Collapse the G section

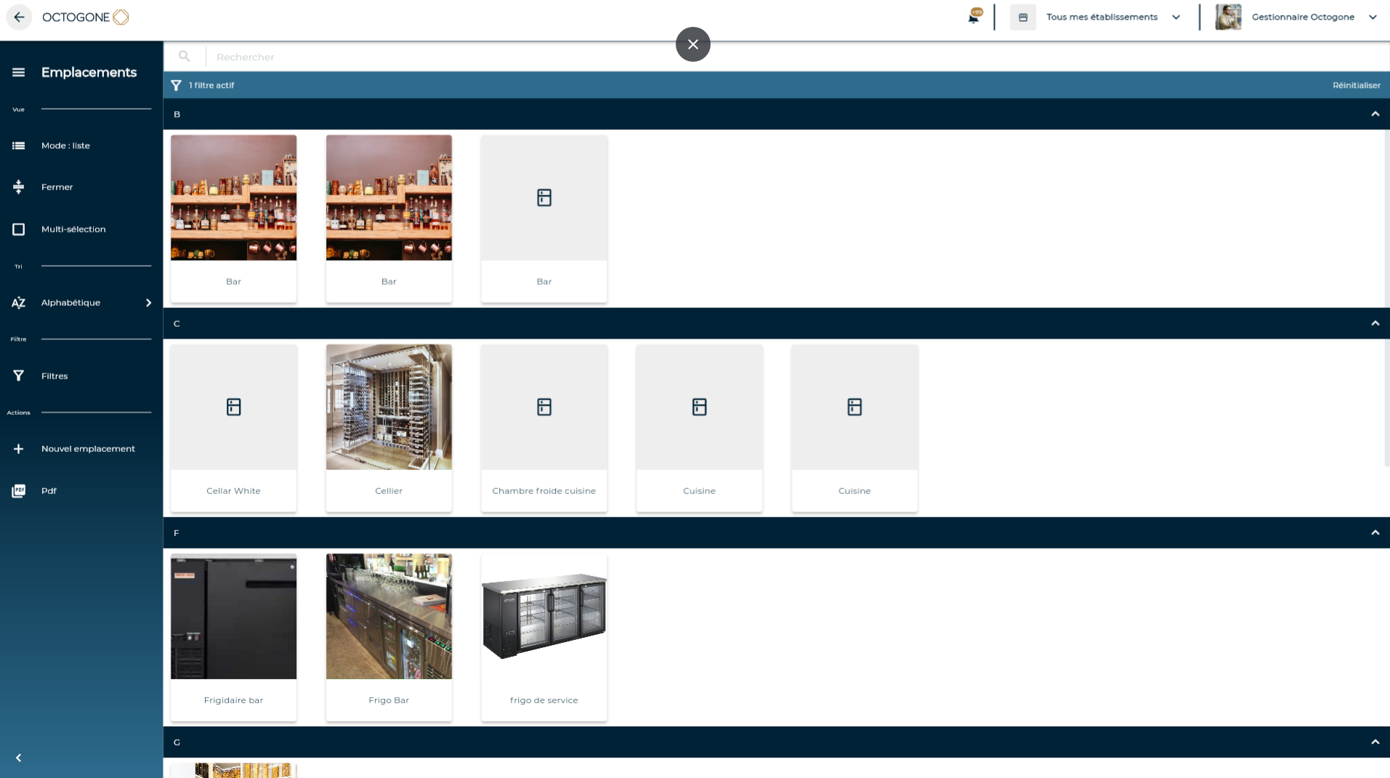pos(1375,742)
